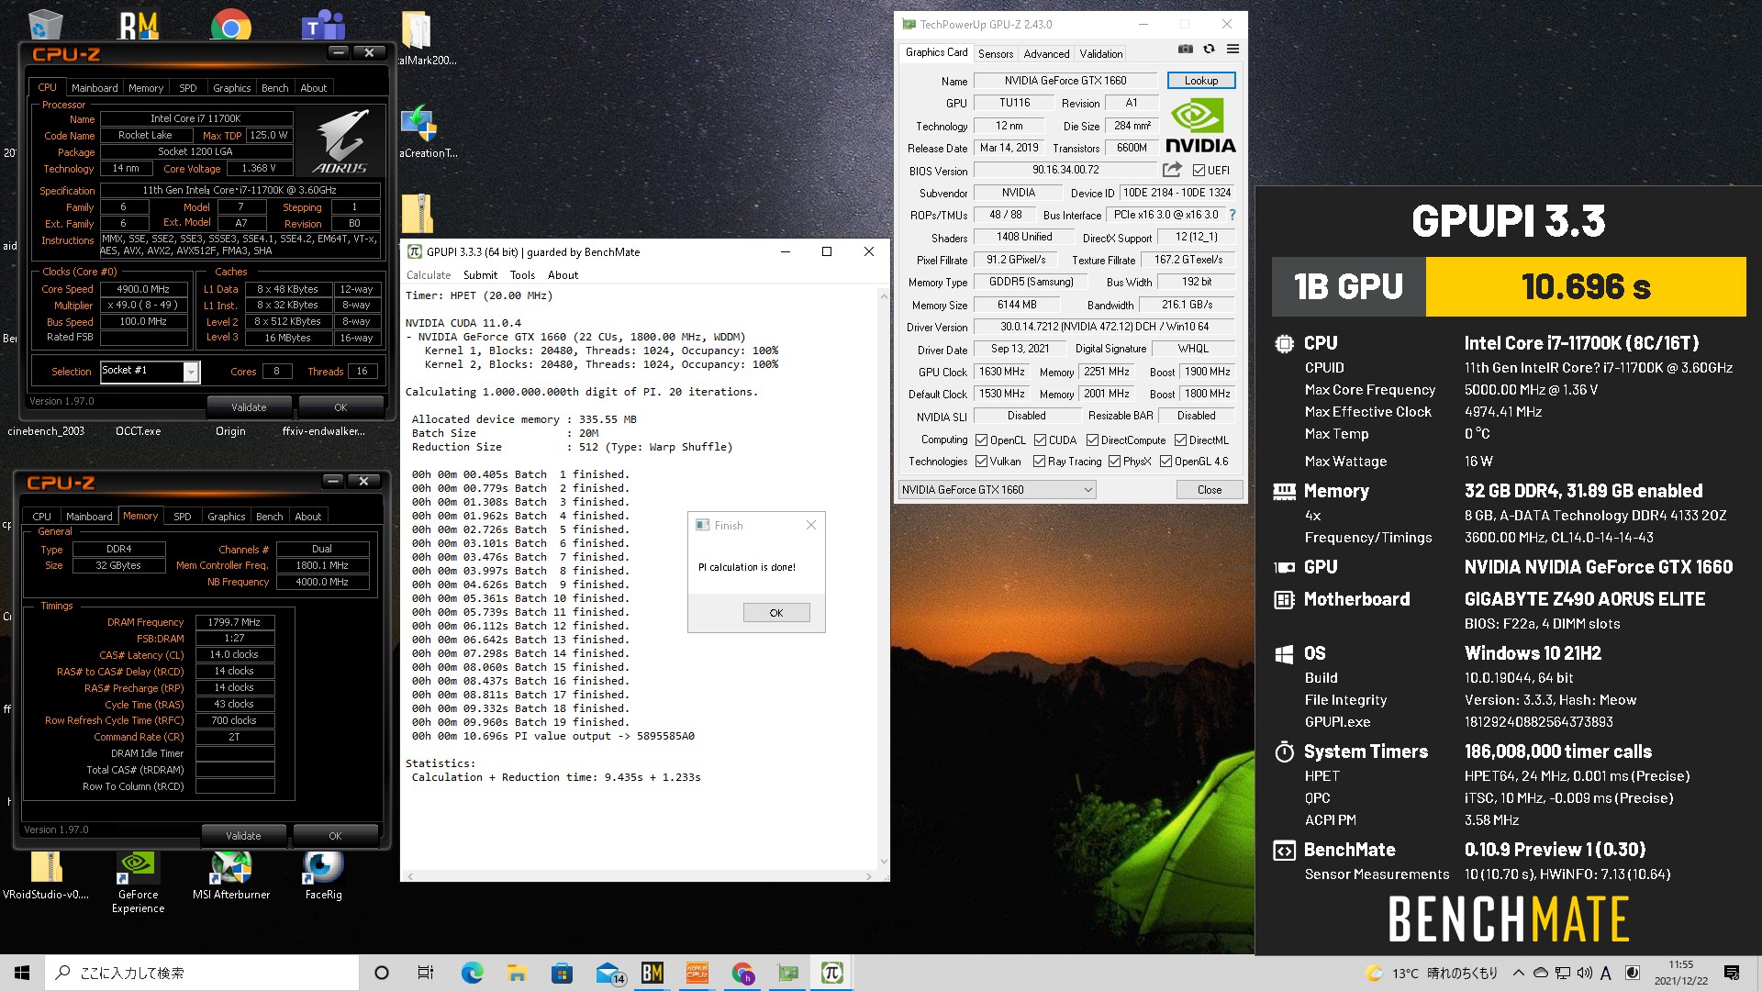
Task: Click the GPUPI horizontal scrollbar left arrow
Action: tap(411, 875)
